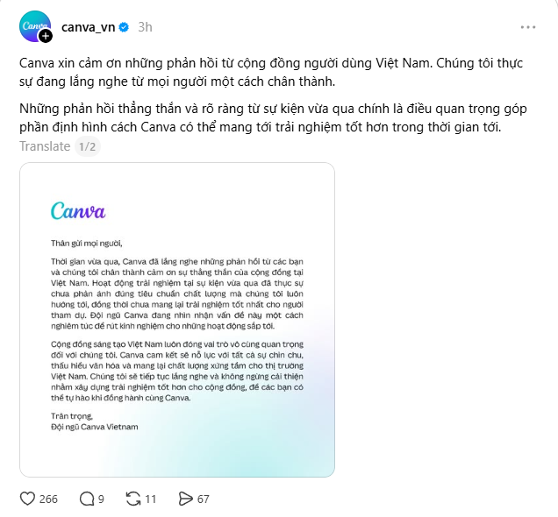
Task: Click the reply speech bubble icon
Action: pyautogui.click(x=87, y=499)
